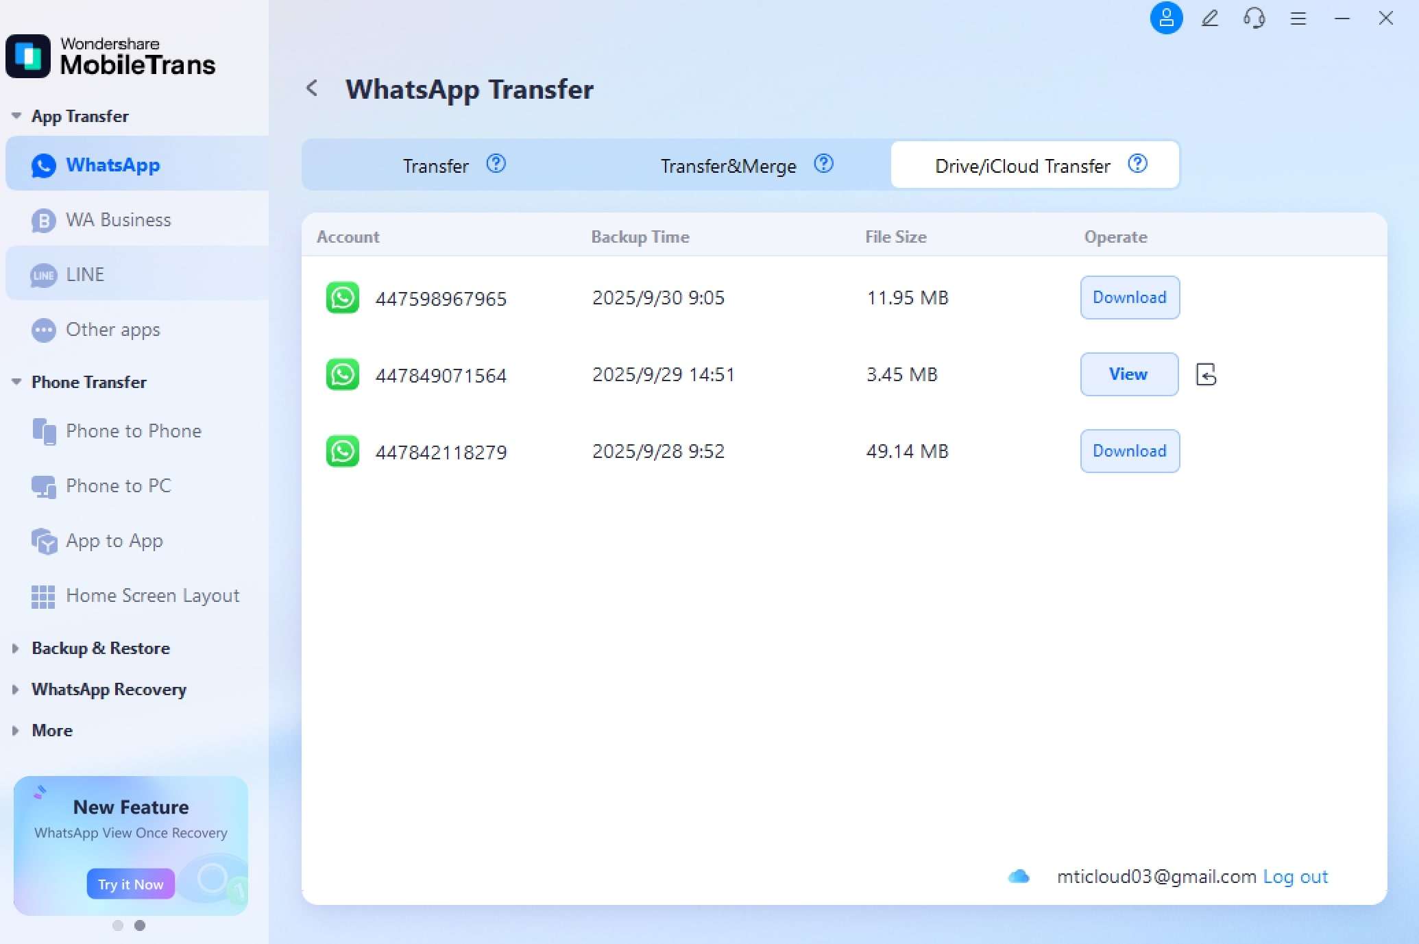
Task: Open the account profile icon
Action: 1166,19
